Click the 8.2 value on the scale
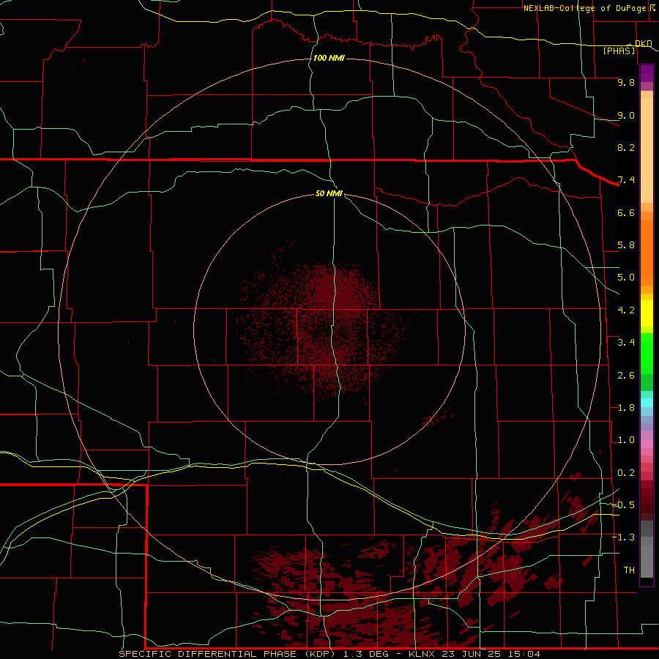 pos(626,147)
